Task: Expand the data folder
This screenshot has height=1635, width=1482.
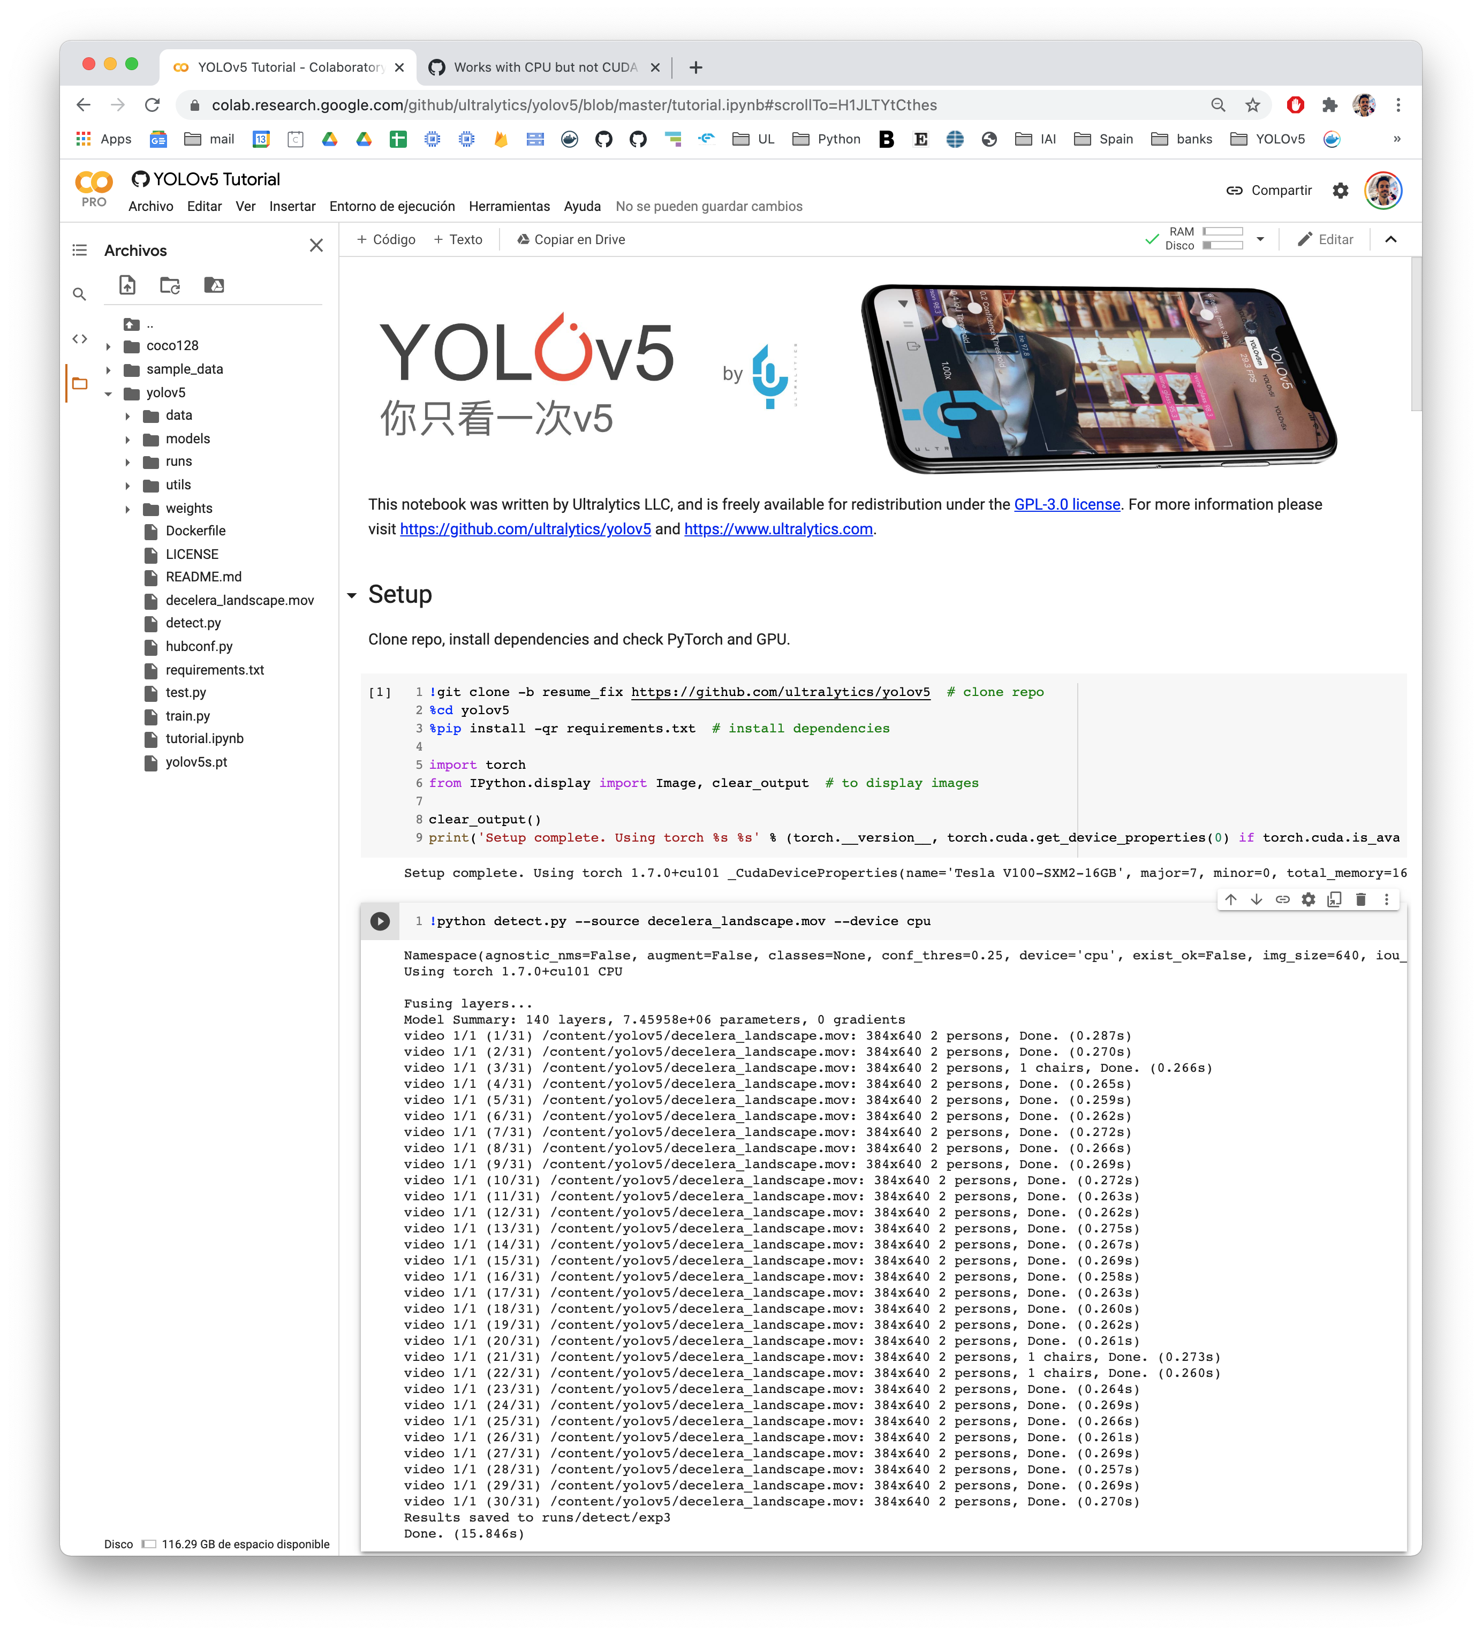Action: pos(127,416)
